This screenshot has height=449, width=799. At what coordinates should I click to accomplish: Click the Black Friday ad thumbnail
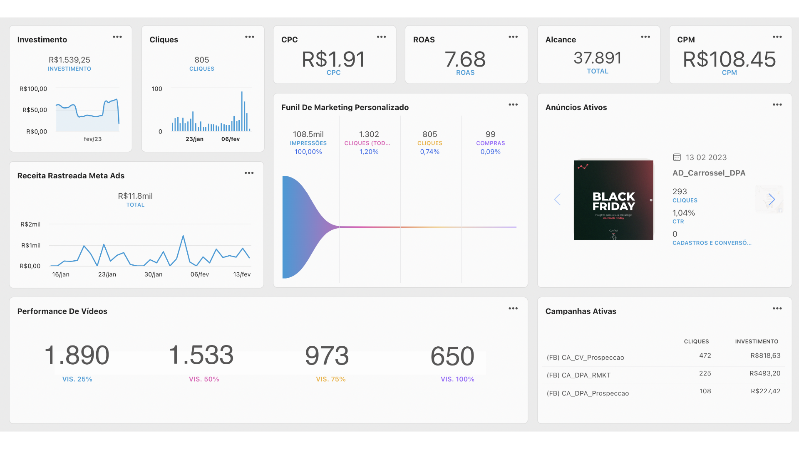pyautogui.click(x=613, y=200)
